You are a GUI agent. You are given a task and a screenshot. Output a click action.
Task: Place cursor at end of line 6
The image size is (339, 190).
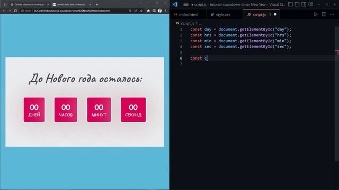(208, 58)
